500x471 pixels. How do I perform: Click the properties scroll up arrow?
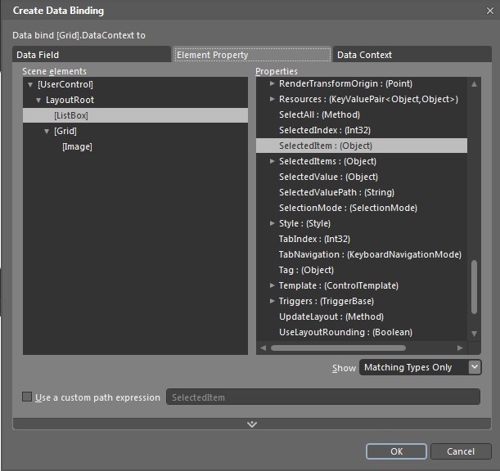(x=474, y=84)
